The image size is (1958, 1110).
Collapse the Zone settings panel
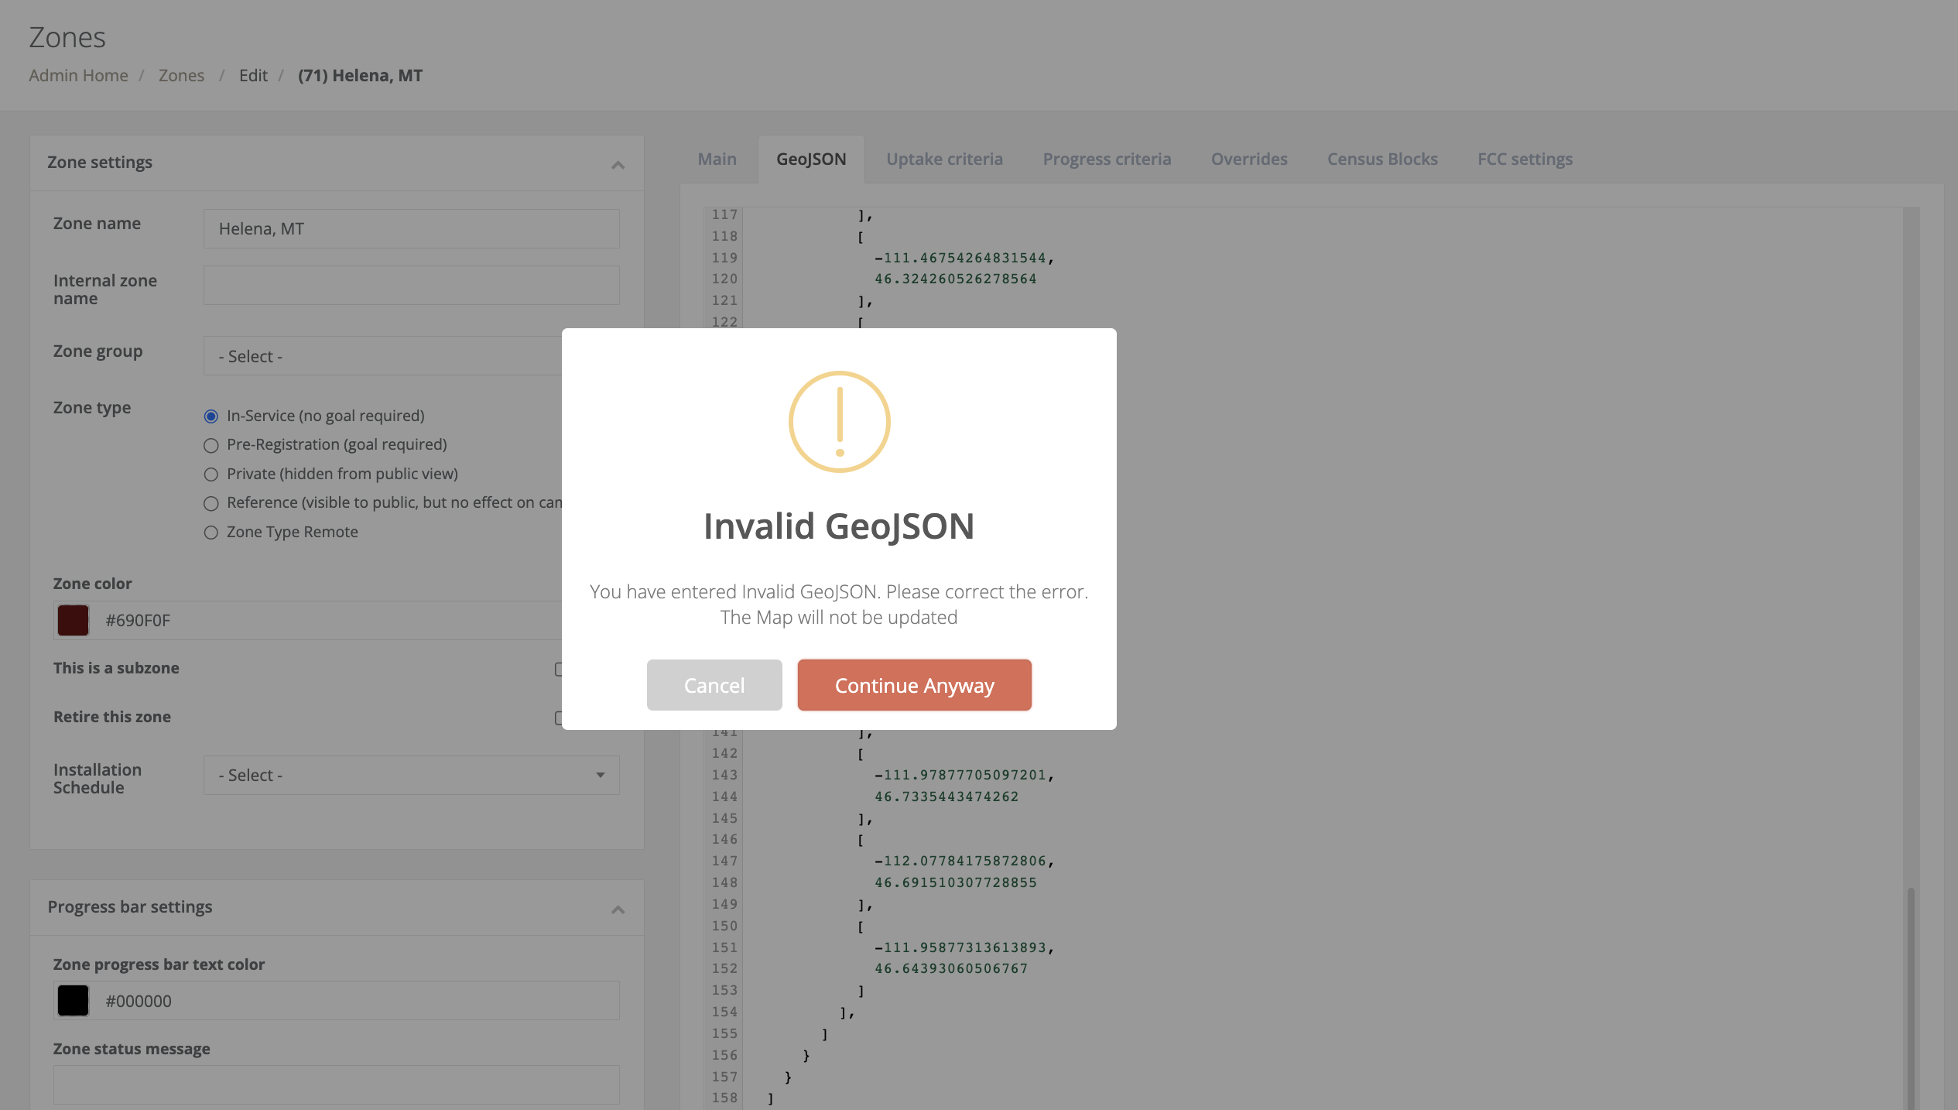point(618,163)
